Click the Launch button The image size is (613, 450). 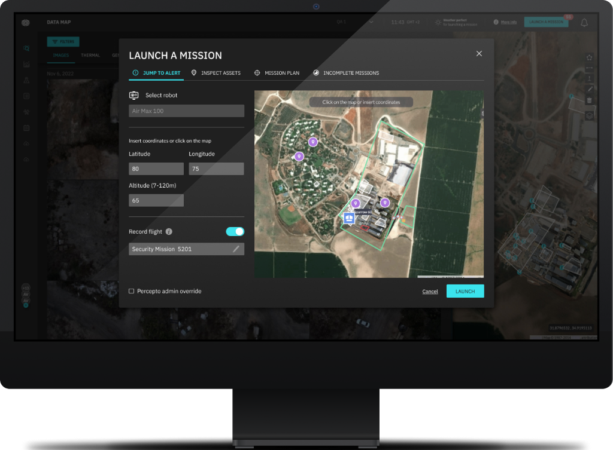[x=465, y=291]
